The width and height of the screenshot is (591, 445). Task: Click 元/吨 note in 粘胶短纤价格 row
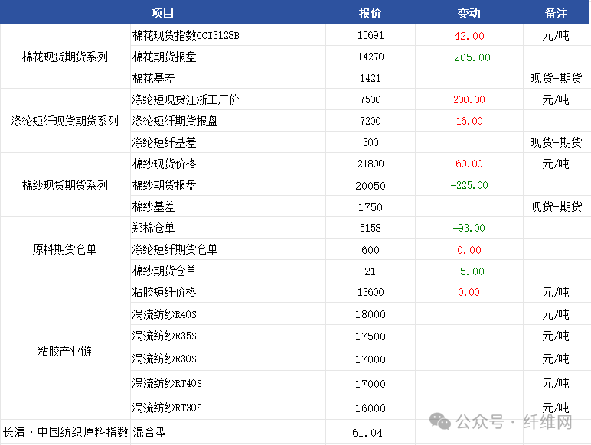click(556, 293)
